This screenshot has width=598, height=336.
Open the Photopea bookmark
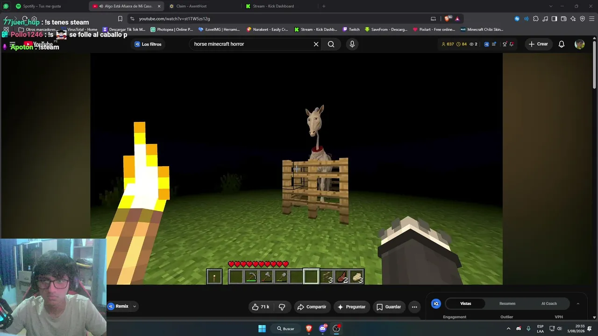pyautogui.click(x=171, y=29)
